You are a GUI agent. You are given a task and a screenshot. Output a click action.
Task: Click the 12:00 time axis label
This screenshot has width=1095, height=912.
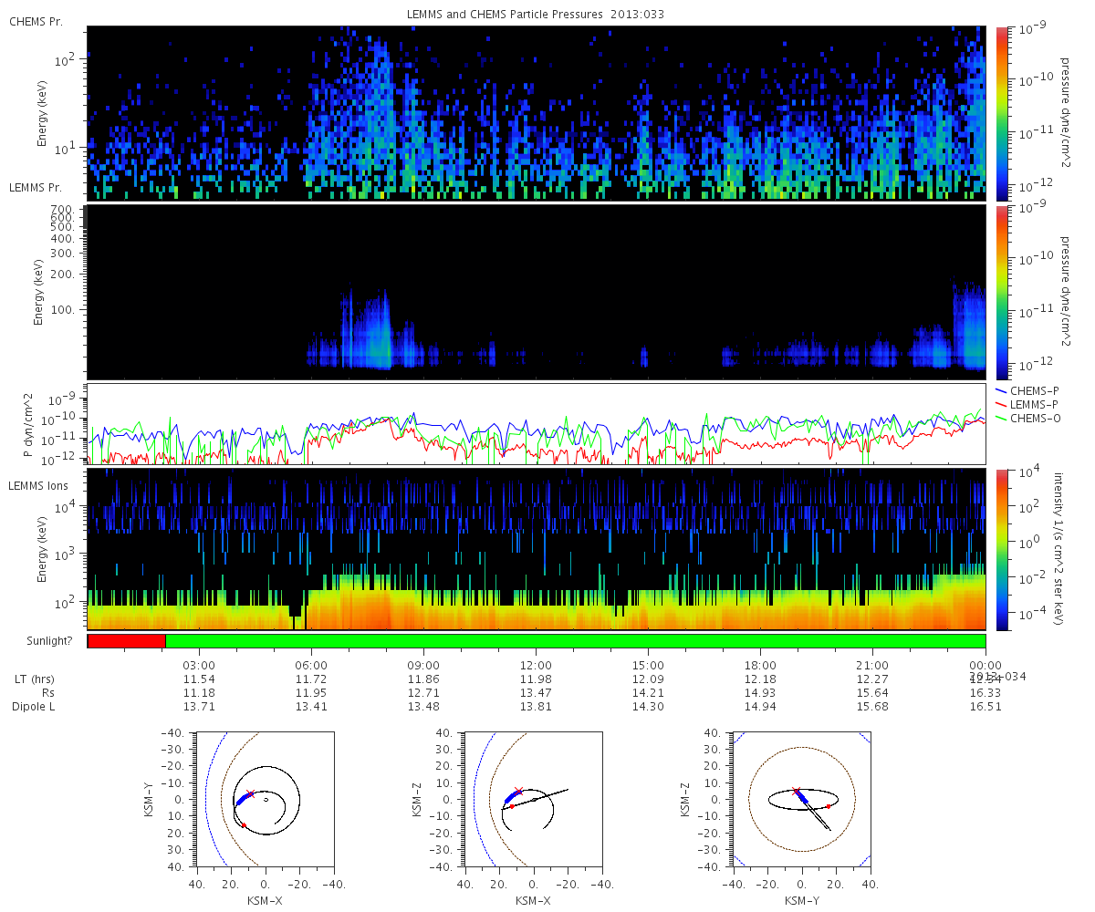click(536, 665)
